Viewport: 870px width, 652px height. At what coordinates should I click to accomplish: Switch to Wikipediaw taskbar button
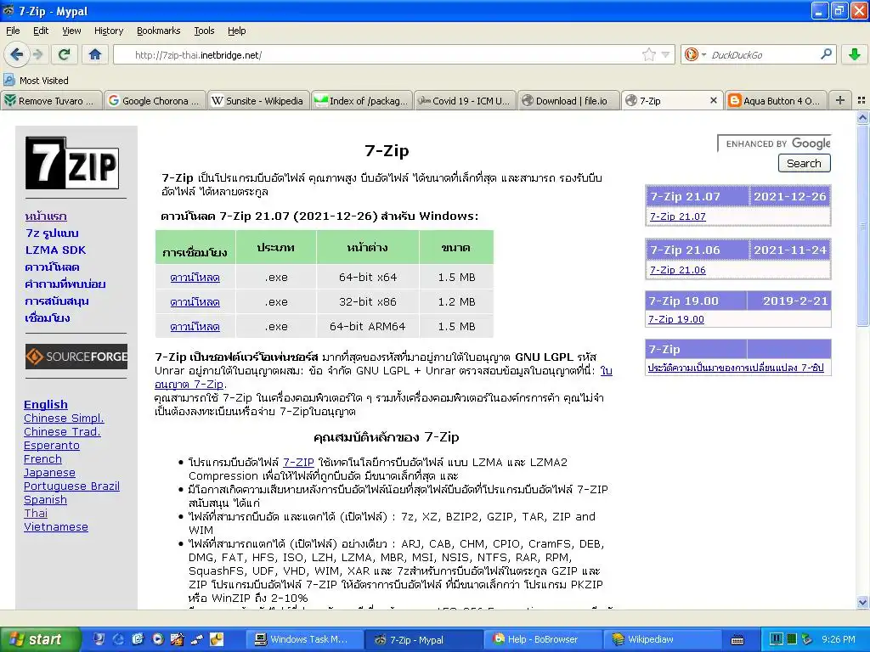[x=662, y=639]
